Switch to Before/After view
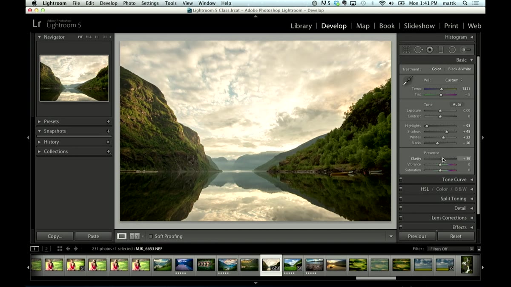Image resolution: width=511 pixels, height=287 pixels. pyautogui.click(x=135, y=236)
